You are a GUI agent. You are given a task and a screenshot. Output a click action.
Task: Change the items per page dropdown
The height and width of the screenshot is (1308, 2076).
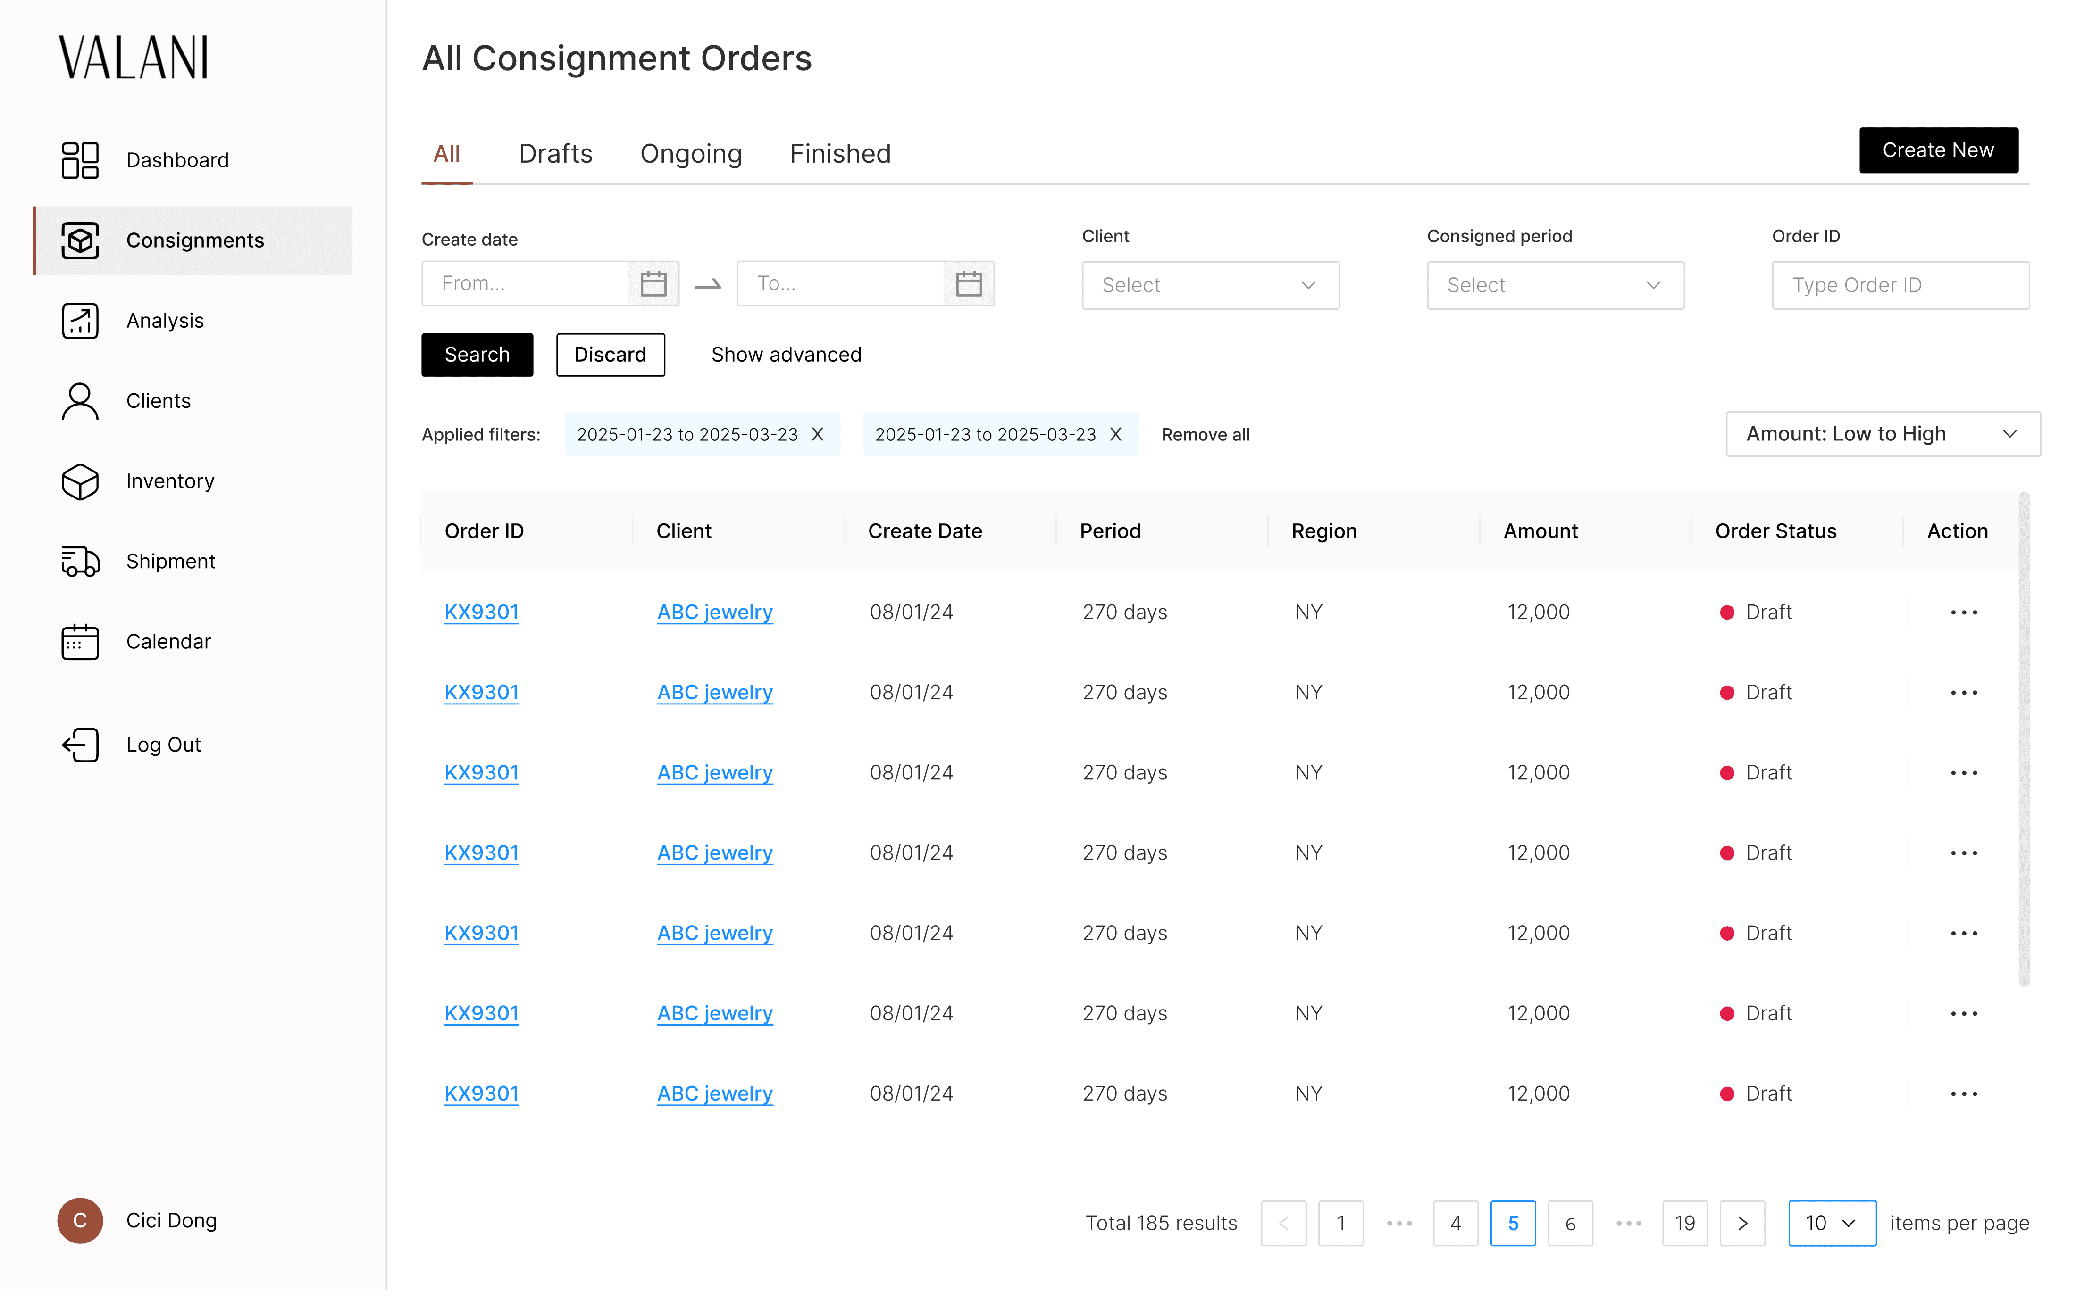[1831, 1223]
